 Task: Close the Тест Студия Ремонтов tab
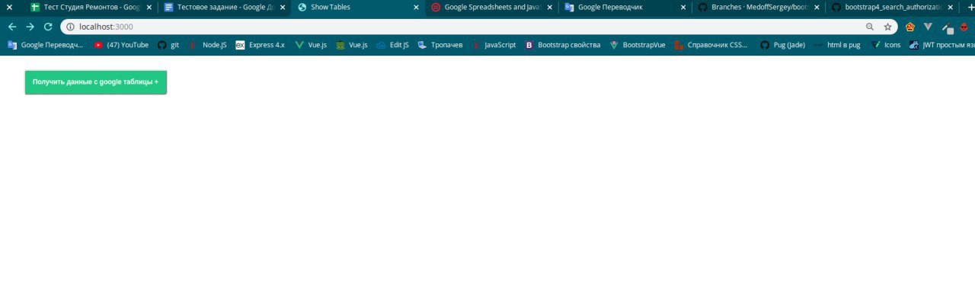pyautogui.click(x=149, y=7)
